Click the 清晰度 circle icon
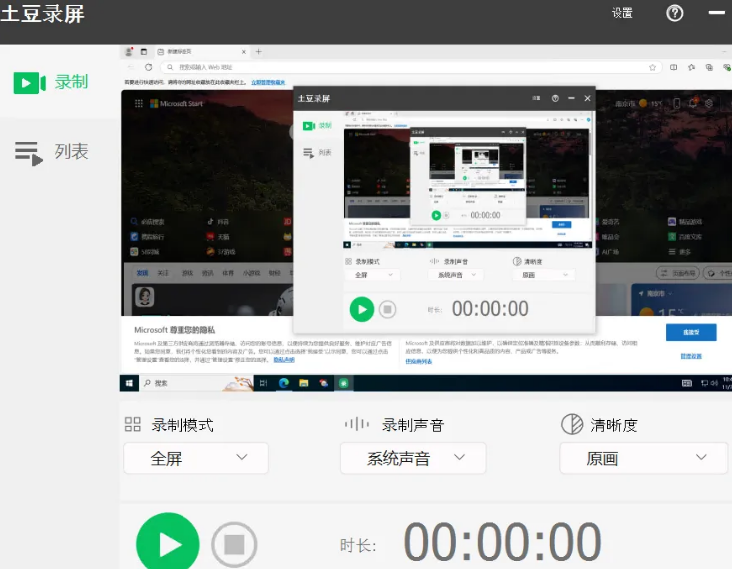The image size is (732, 569). coord(571,425)
